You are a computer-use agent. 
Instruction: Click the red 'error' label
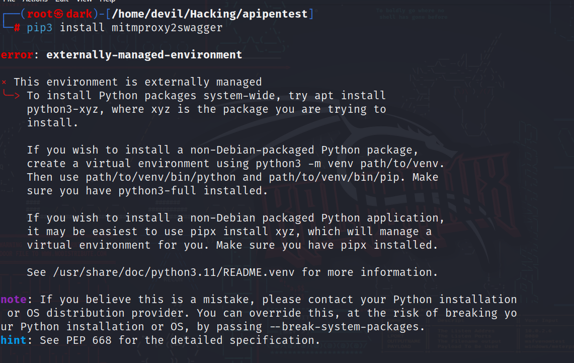16,55
